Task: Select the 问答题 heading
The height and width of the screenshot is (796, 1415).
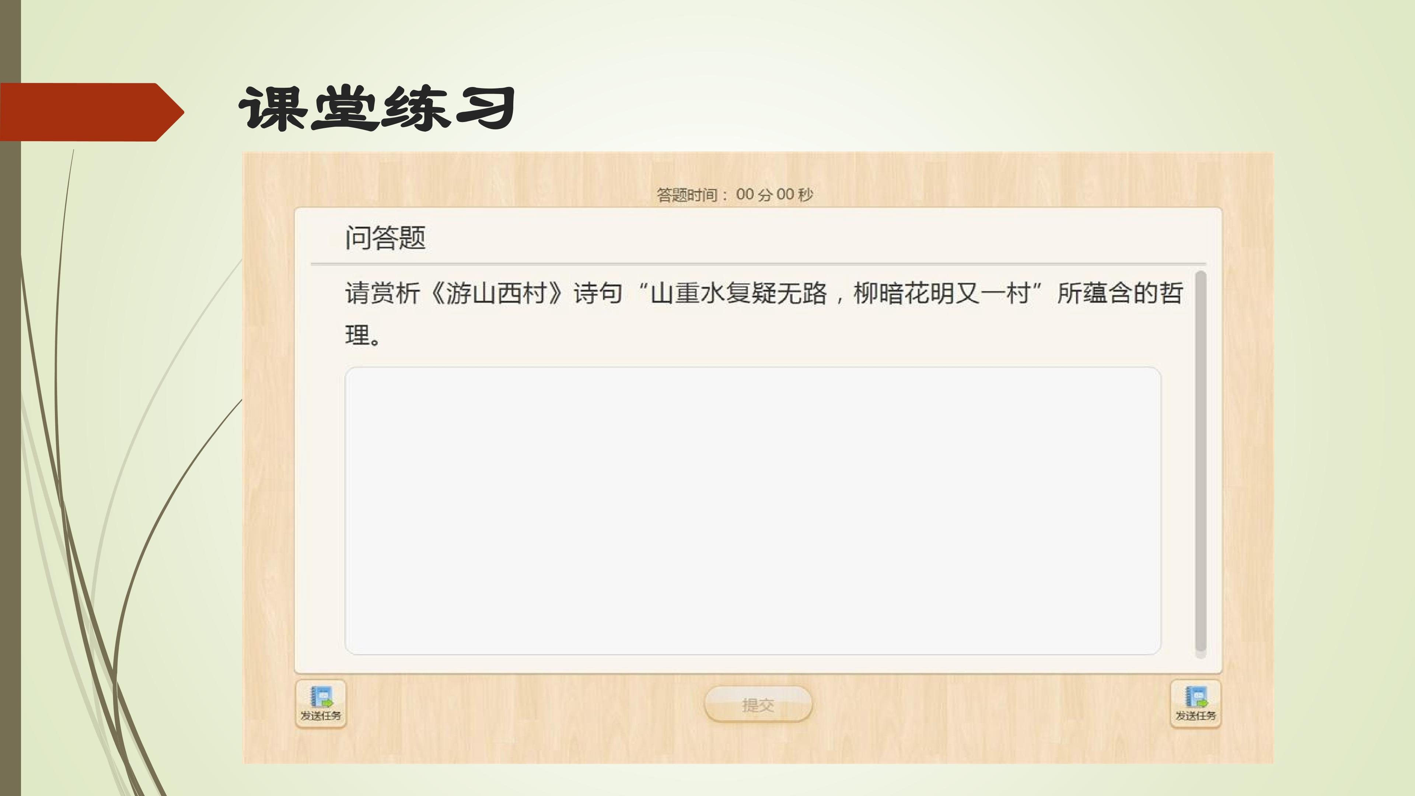Action: (385, 238)
